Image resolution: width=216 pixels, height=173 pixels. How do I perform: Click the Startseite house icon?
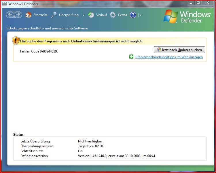(x=29, y=15)
